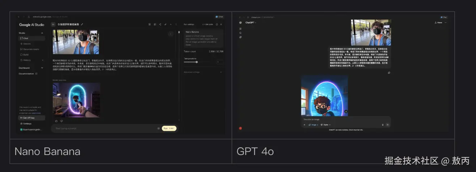Open the Styles dropdown in ChatGPT composer
The width and height of the screenshot is (476, 172).
tap(326, 125)
